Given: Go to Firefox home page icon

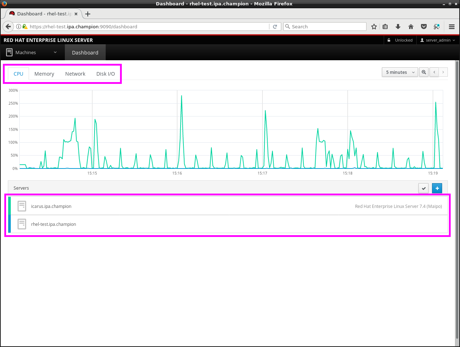Looking at the screenshot, I should point(411,27).
